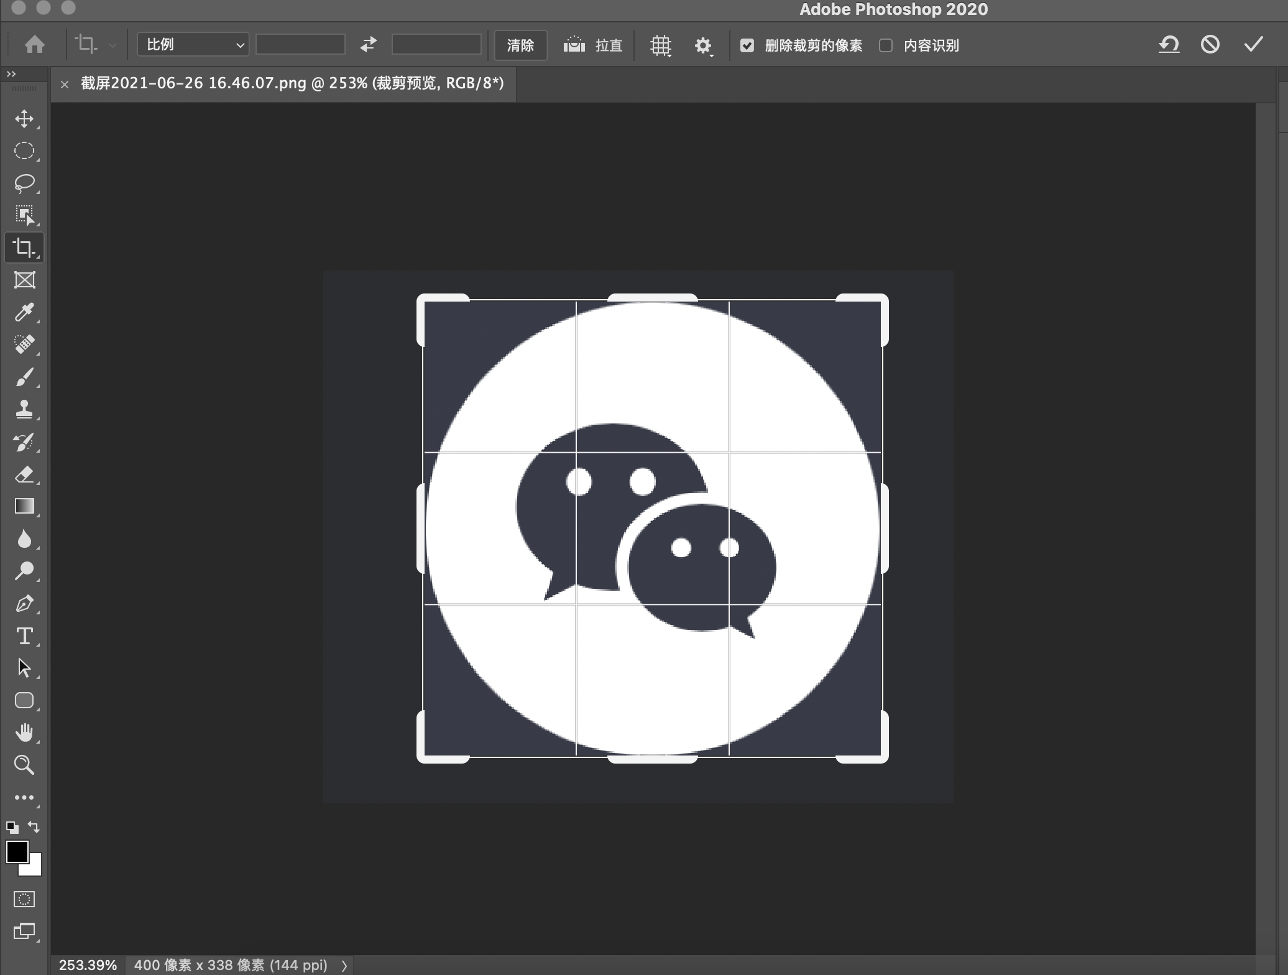Image resolution: width=1288 pixels, height=975 pixels.
Task: Uncheck 删除裁剪的像素 checkbox
Action: click(x=747, y=45)
